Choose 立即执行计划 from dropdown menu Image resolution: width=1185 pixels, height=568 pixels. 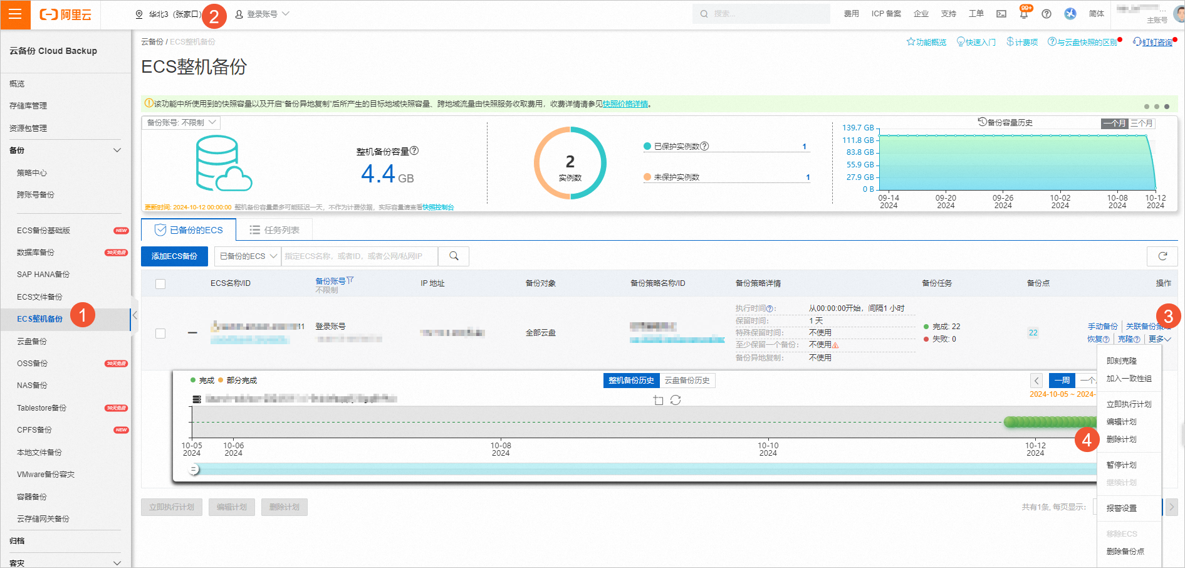1129,404
